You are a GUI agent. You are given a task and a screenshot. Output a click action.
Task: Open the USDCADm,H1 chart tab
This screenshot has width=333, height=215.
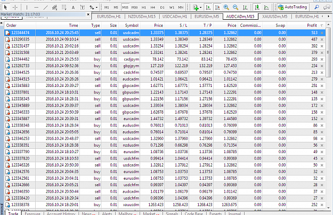click(x=175, y=17)
